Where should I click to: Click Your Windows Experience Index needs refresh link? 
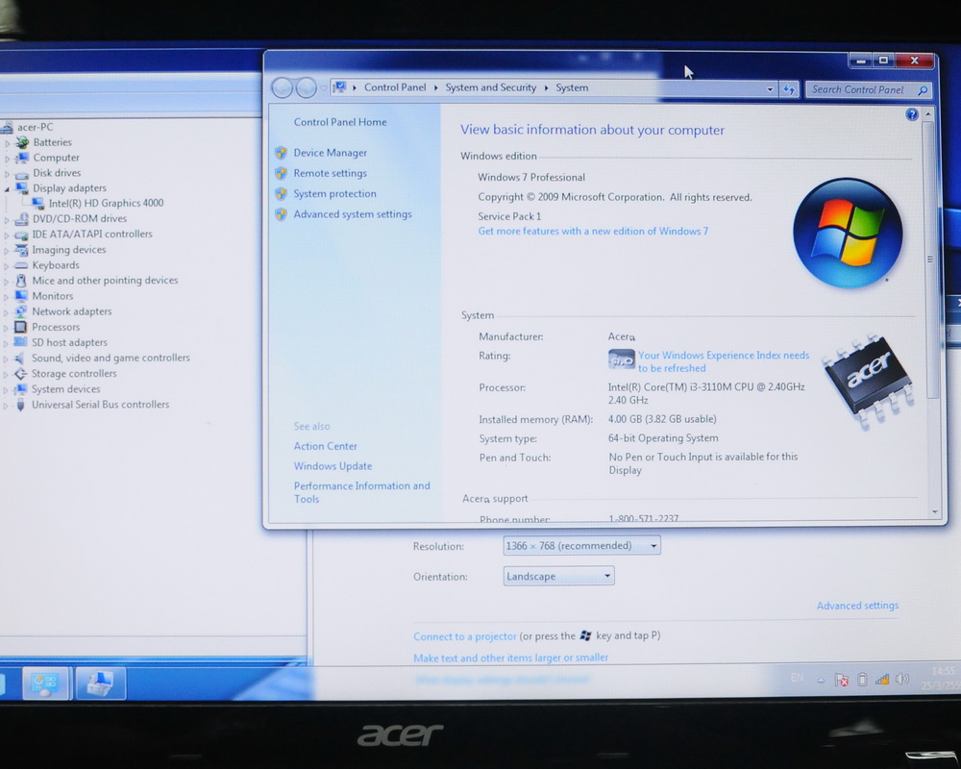point(724,361)
